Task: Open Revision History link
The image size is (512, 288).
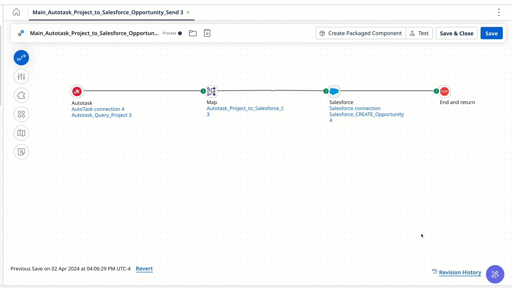Action: tap(460, 272)
